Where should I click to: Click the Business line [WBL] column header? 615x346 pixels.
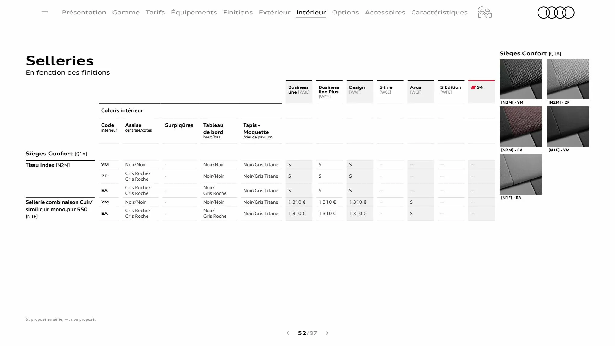(x=299, y=92)
